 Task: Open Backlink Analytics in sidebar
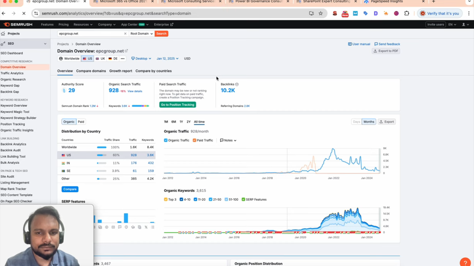(13, 144)
